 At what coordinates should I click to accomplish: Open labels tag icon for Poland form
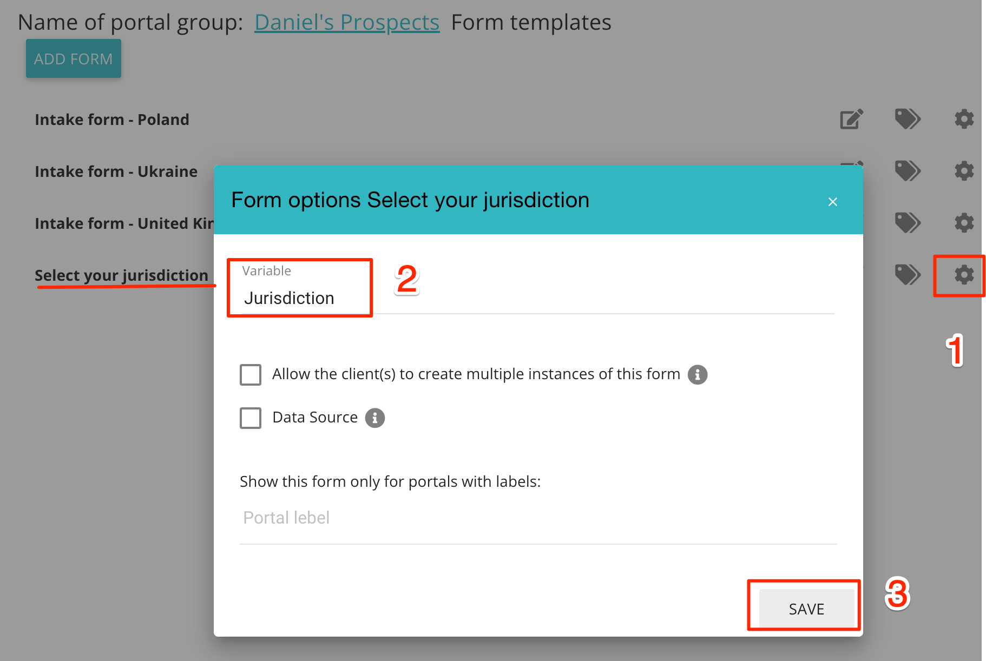908,119
